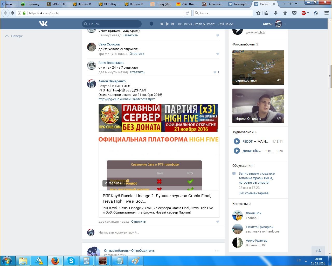Open more options for the lower post
332x266 pixels.
point(217,251)
